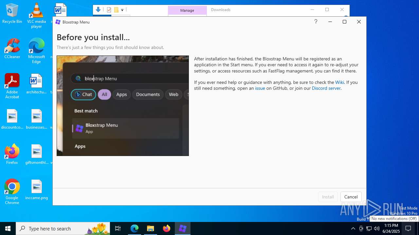The width and height of the screenshot is (419, 235).
Task: Open Microsoft Edge from the taskbar
Action: [x=135, y=228]
